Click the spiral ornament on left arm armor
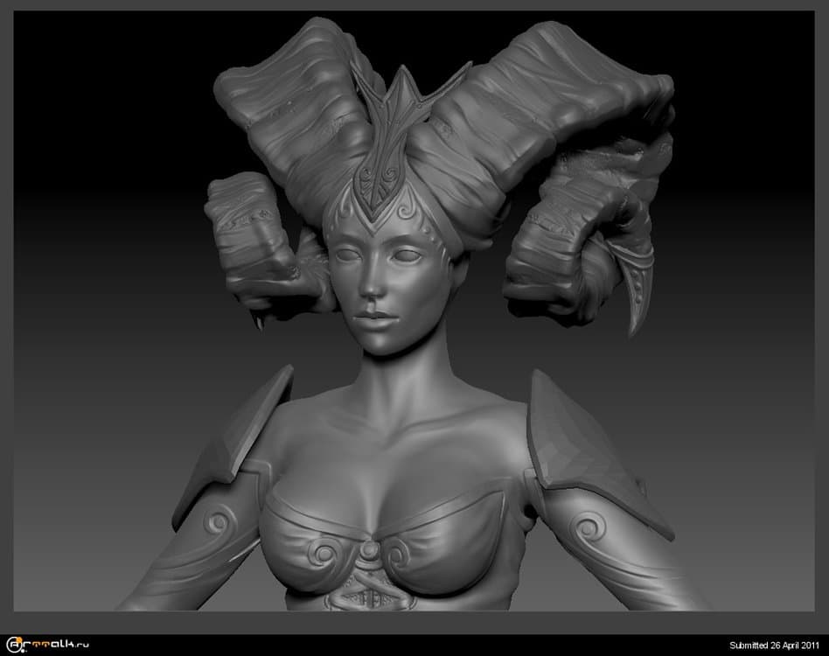 [217, 526]
